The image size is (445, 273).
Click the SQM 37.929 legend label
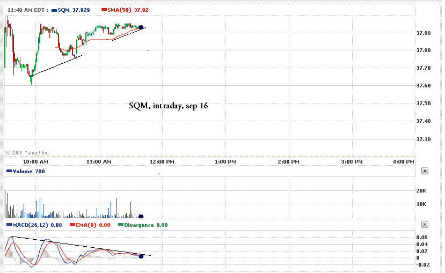coord(74,10)
